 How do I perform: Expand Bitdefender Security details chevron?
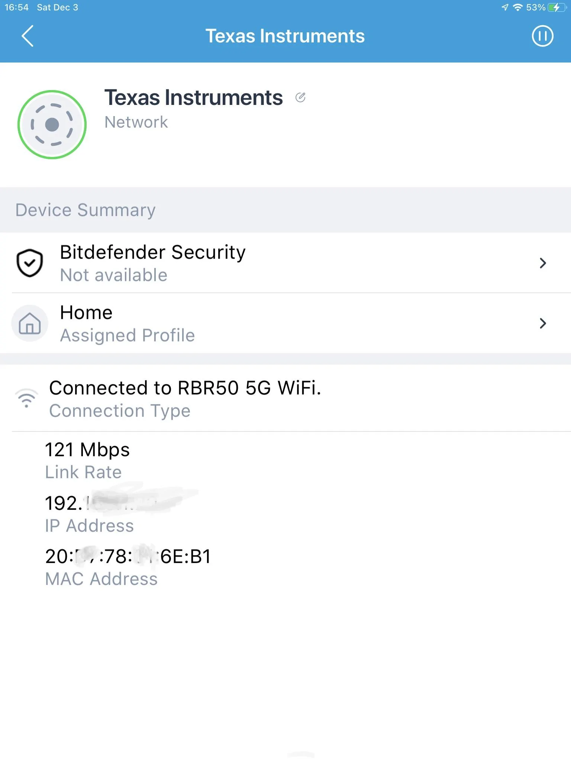(x=543, y=263)
